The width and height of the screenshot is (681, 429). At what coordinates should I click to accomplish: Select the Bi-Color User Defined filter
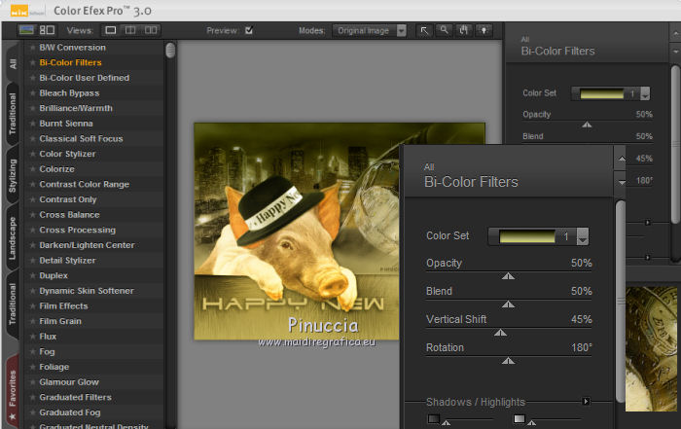(85, 78)
